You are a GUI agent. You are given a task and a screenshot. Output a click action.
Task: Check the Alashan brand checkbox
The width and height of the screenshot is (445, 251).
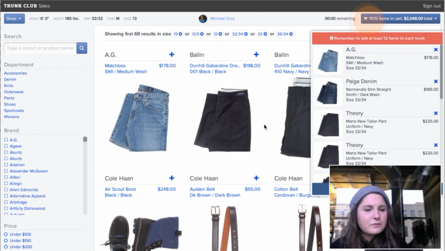point(6,165)
